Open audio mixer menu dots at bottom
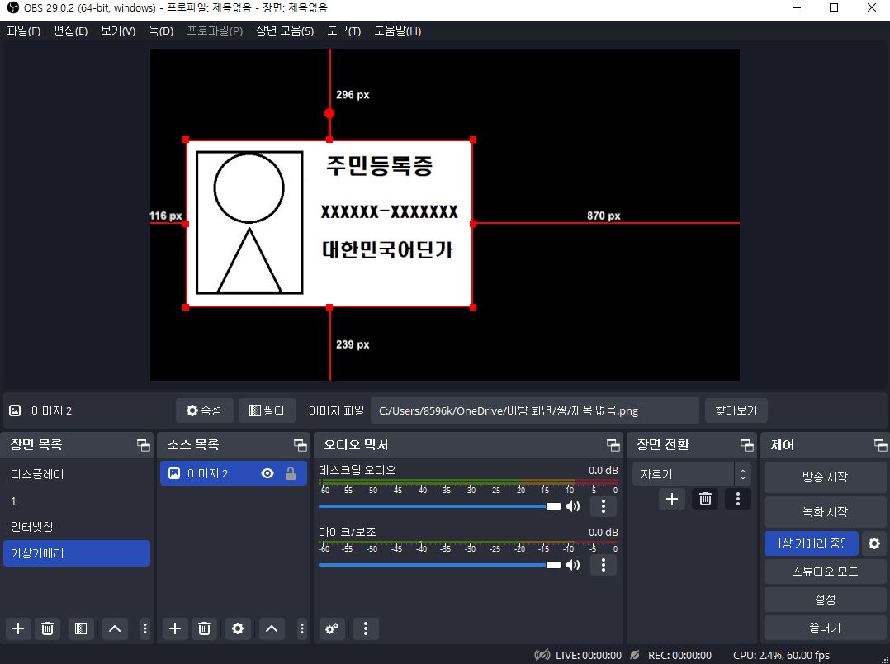The image size is (890, 664). coord(366,628)
